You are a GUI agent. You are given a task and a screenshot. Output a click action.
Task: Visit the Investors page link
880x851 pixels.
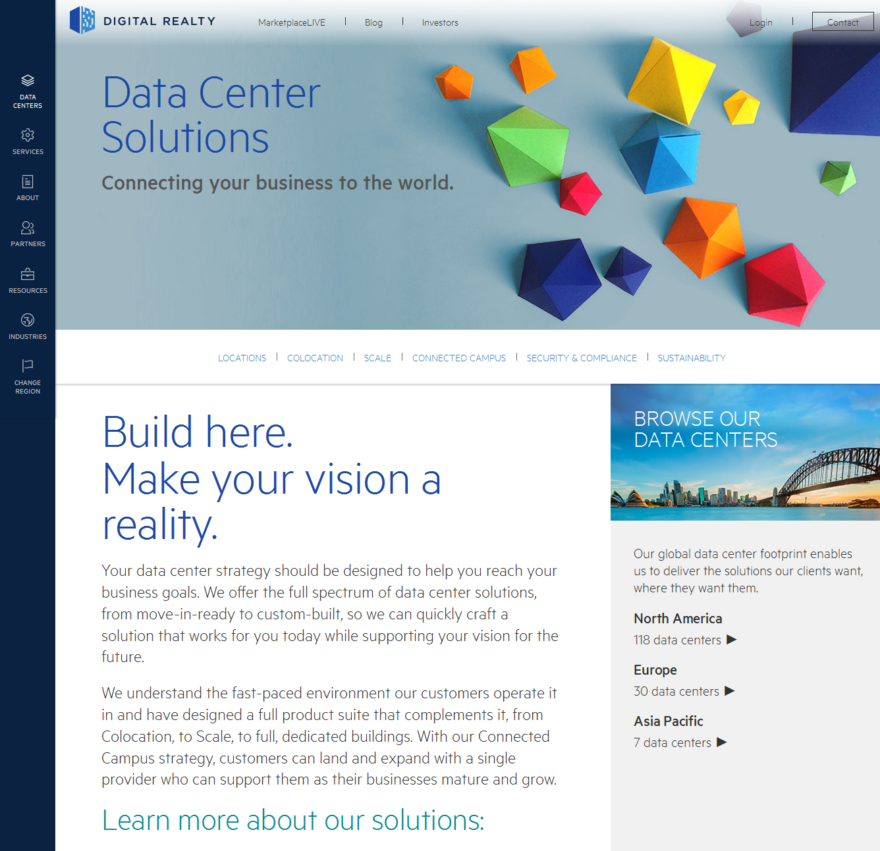click(440, 22)
